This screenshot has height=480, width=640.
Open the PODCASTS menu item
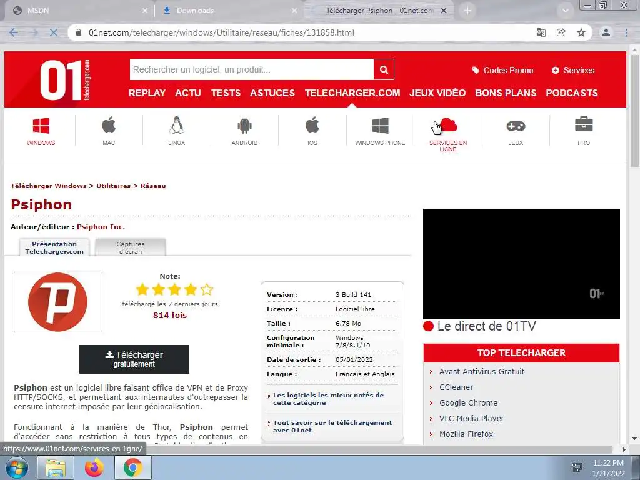[572, 93]
